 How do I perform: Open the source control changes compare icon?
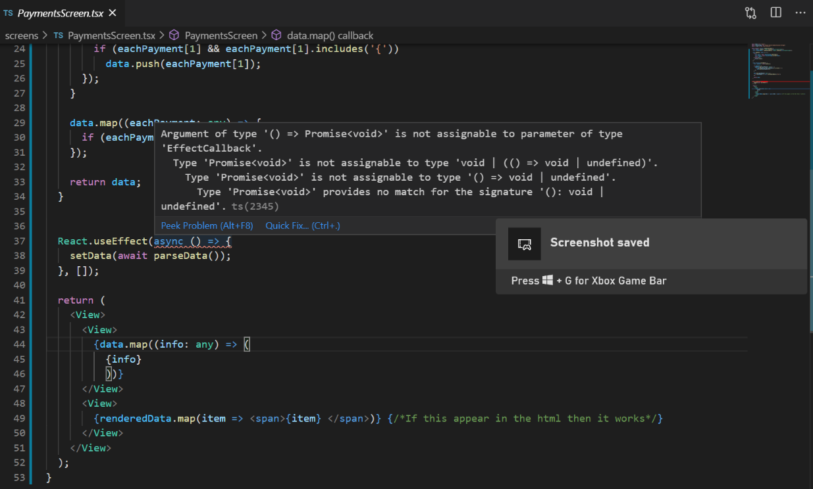[x=750, y=13]
